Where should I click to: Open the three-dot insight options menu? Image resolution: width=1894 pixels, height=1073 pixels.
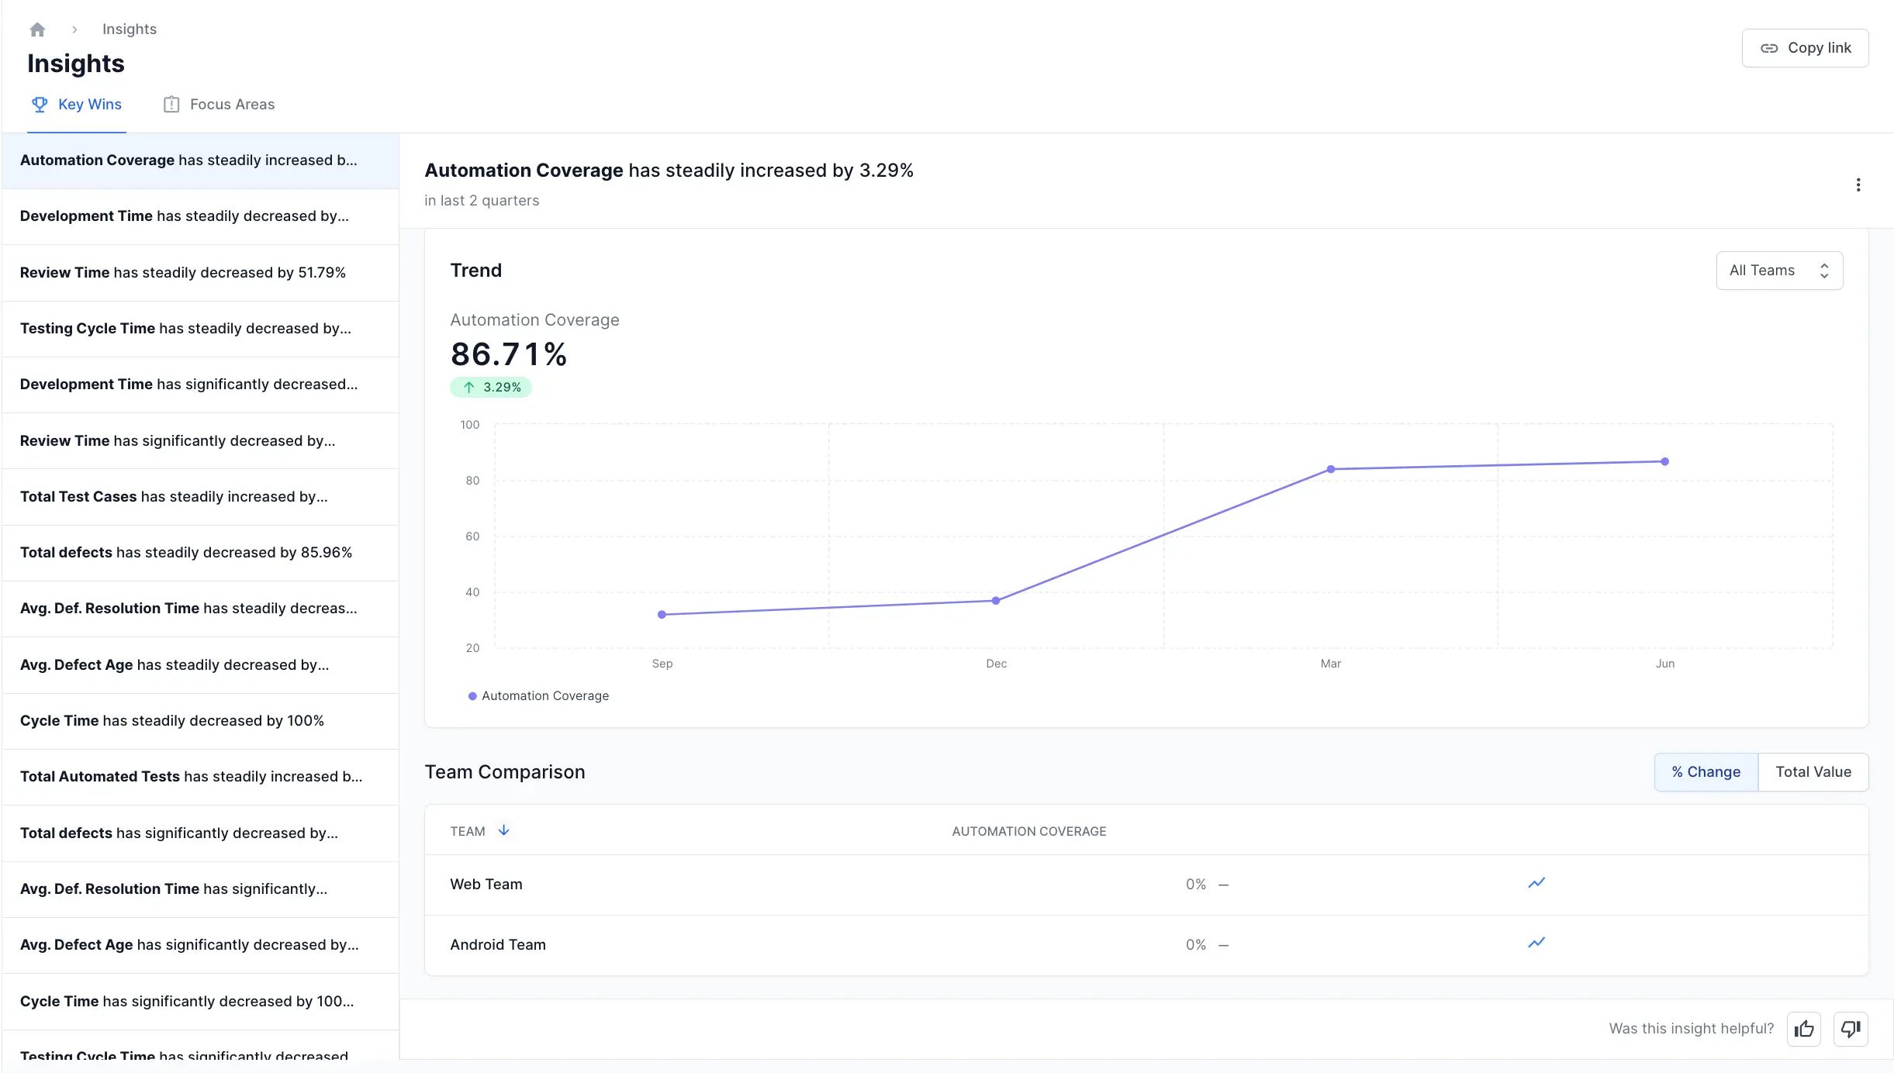pos(1858,185)
